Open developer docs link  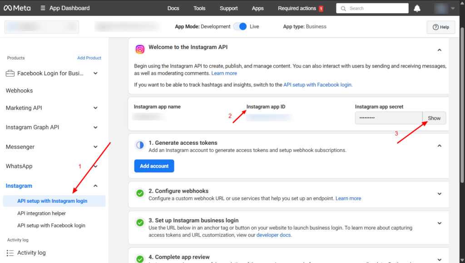tap(274, 235)
